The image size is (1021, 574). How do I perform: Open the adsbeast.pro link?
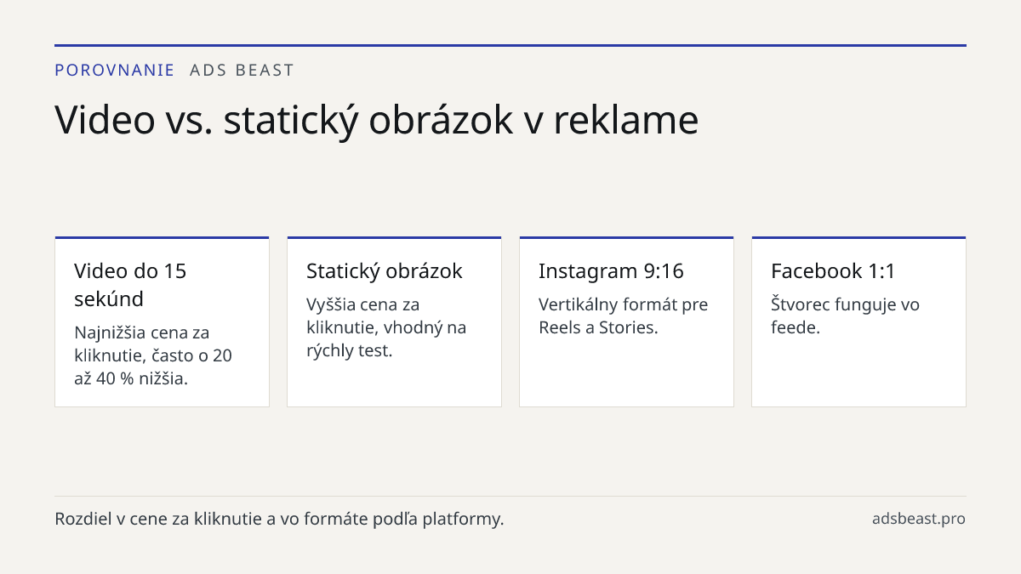click(919, 519)
